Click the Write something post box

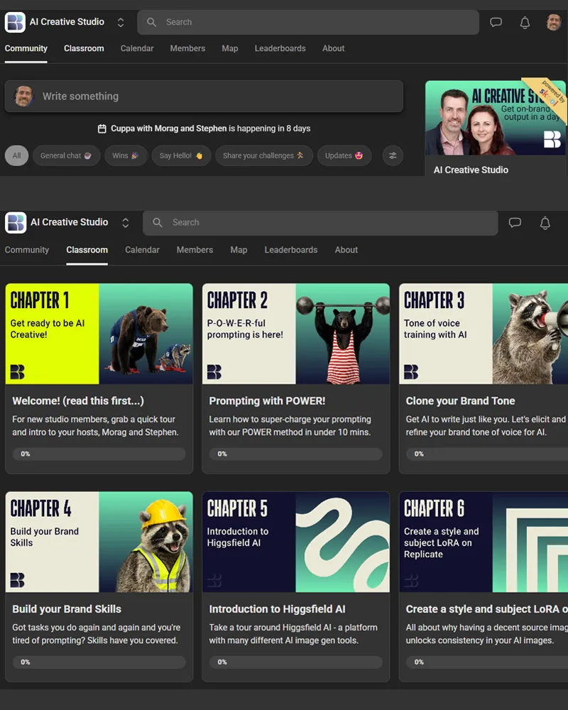pyautogui.click(x=204, y=96)
